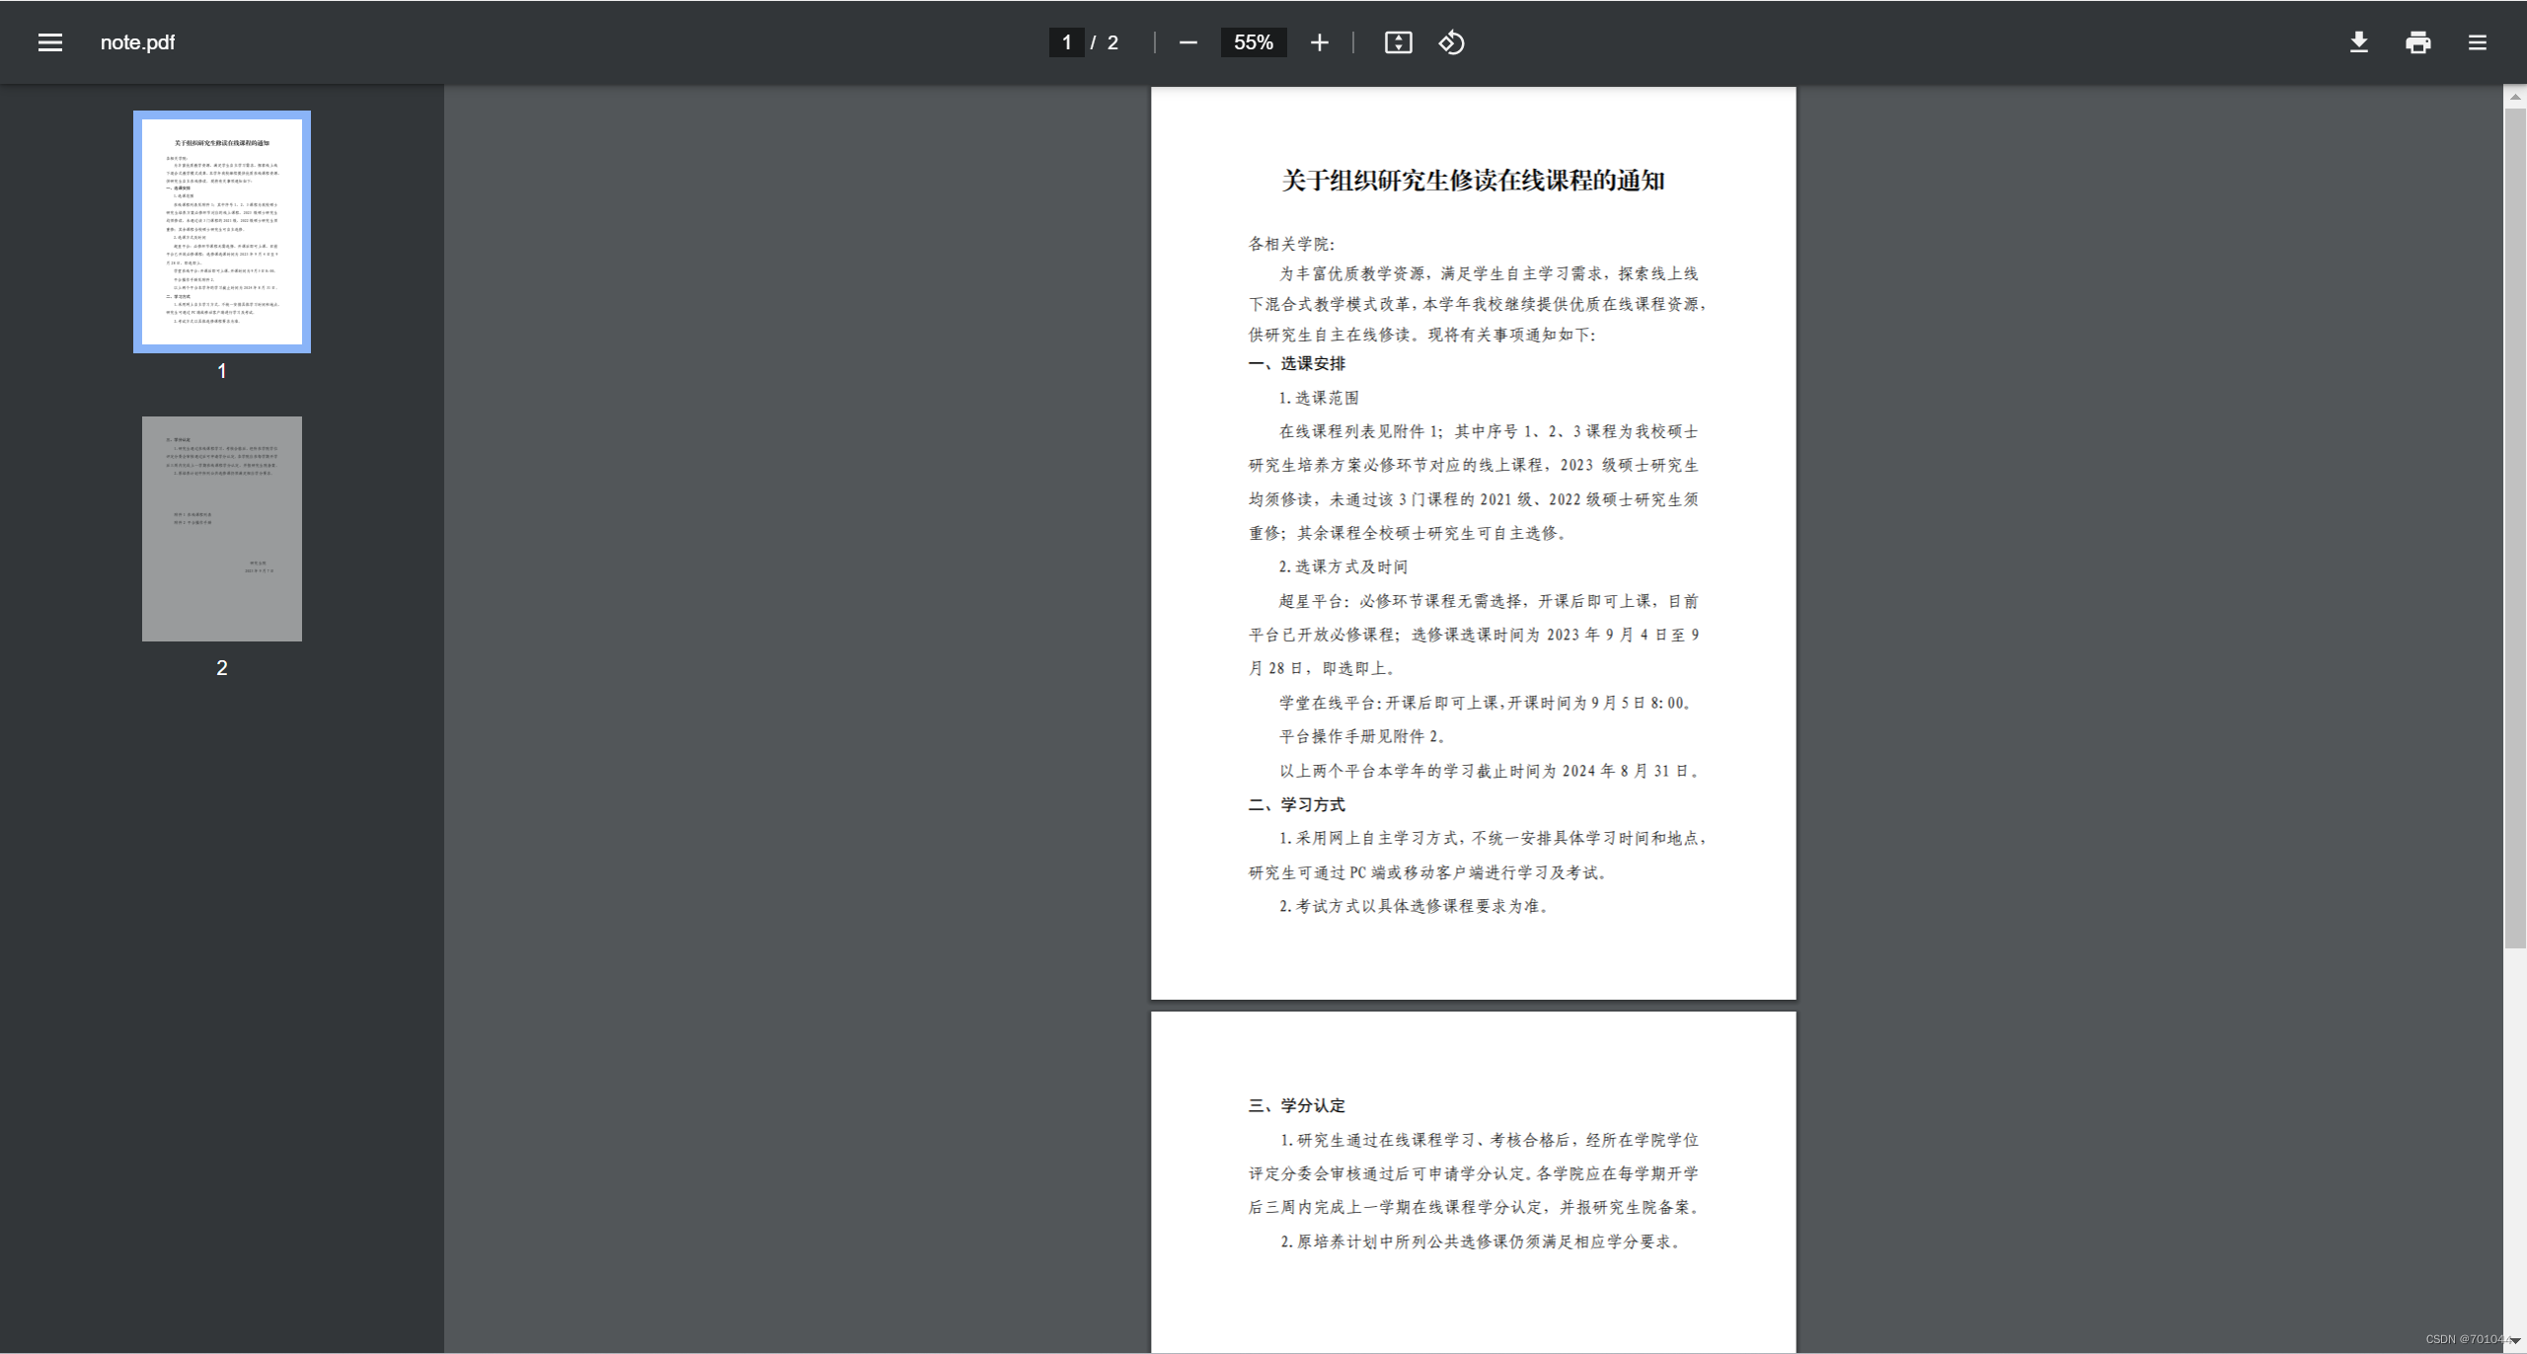The height and width of the screenshot is (1354, 2527).
Task: Click the scrollbar down arrow
Action: coord(2515,1340)
